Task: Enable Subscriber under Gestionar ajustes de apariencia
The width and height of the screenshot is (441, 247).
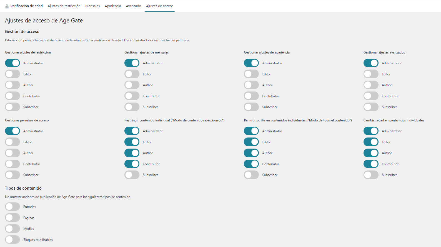Action: (x=251, y=107)
